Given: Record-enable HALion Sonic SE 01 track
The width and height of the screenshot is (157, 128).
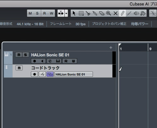Looking at the screenshot, I should [x=35, y=61].
